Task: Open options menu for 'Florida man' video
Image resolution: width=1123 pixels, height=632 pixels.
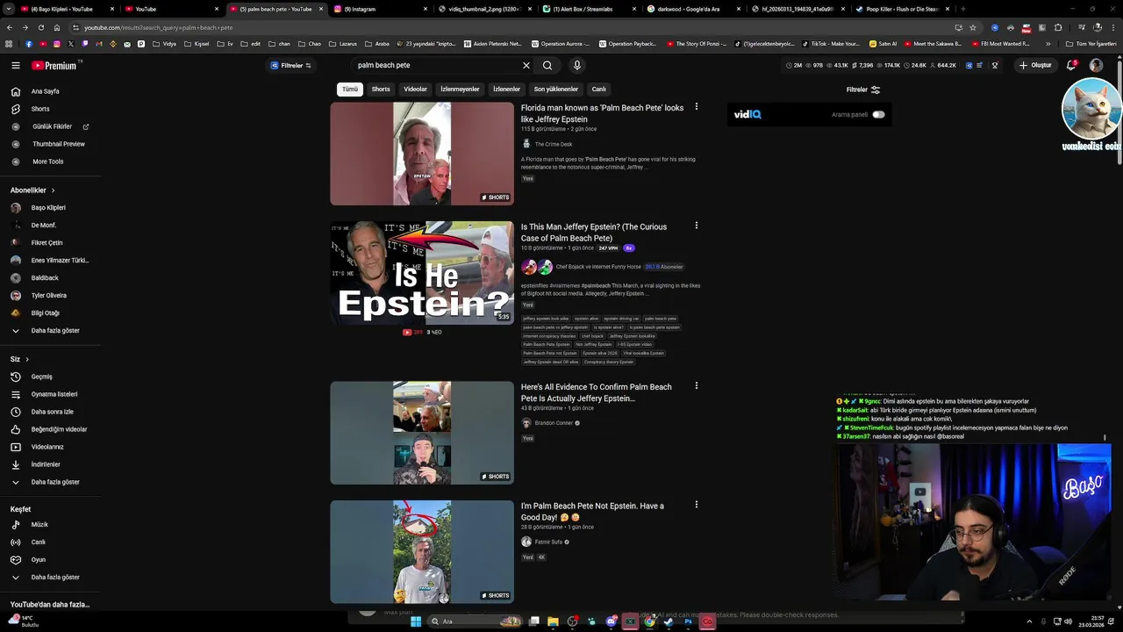Action: (697, 106)
